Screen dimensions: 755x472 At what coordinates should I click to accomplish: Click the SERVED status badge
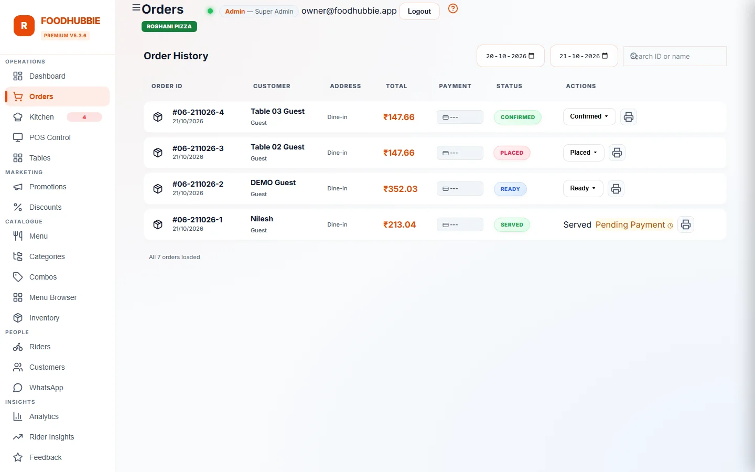(x=512, y=224)
